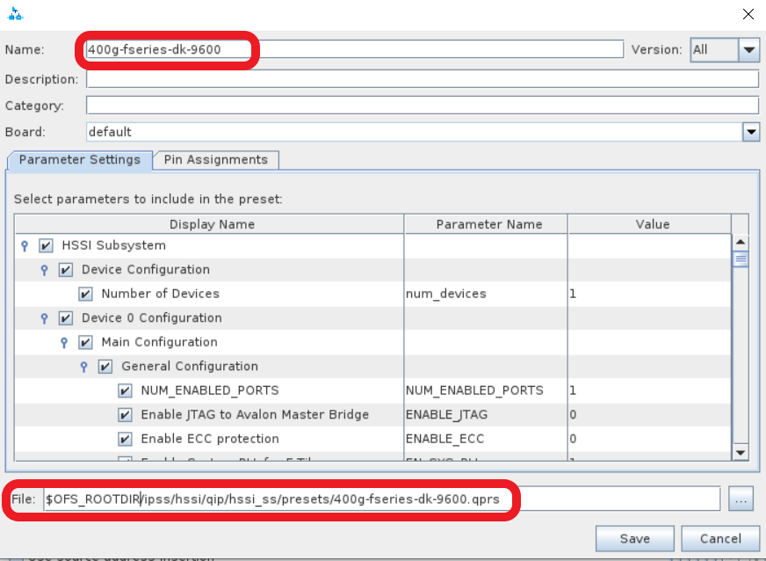This screenshot has height=561, width=766.
Task: Click the Cancel button
Action: [x=720, y=538]
